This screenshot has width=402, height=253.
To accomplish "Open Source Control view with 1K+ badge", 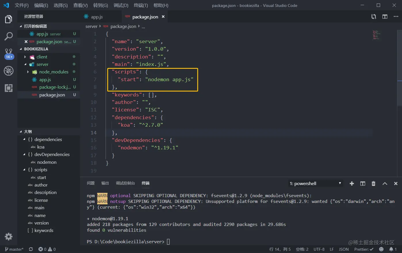I will point(9,54).
